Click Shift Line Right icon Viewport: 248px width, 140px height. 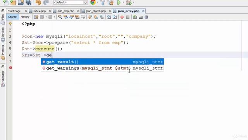click(x=115, y=17)
